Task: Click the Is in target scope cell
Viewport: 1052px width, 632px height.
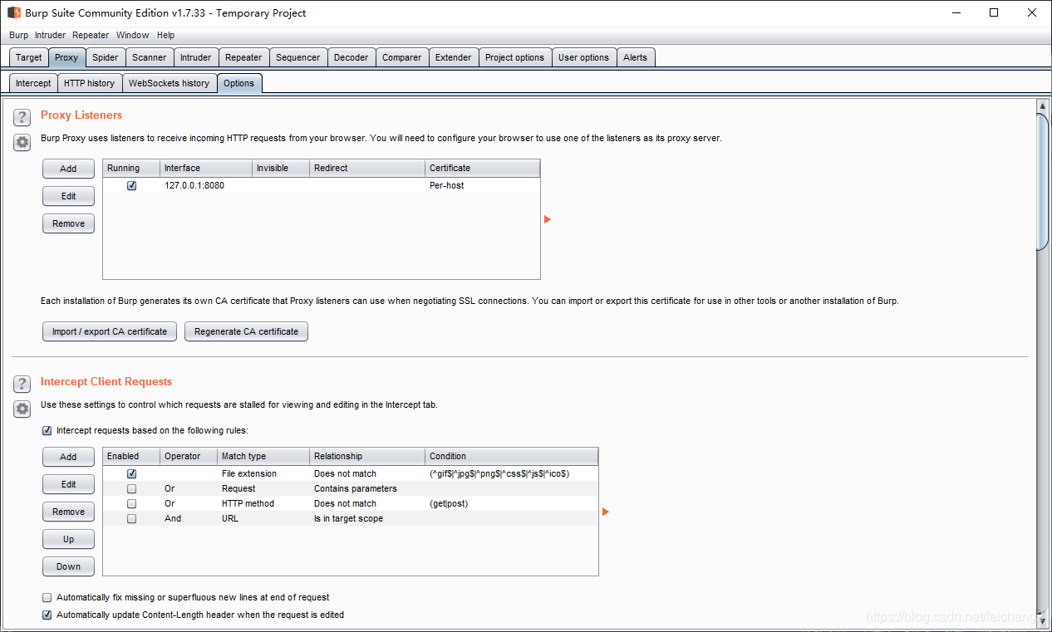Action: coord(367,518)
